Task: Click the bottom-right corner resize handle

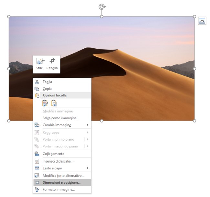Action: (x=194, y=121)
